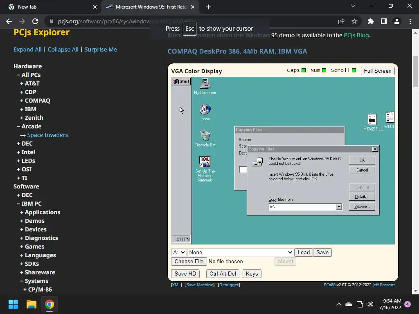This screenshot has height=314, width=419.
Task: Expand the Zenith tree node
Action: pos(32,118)
